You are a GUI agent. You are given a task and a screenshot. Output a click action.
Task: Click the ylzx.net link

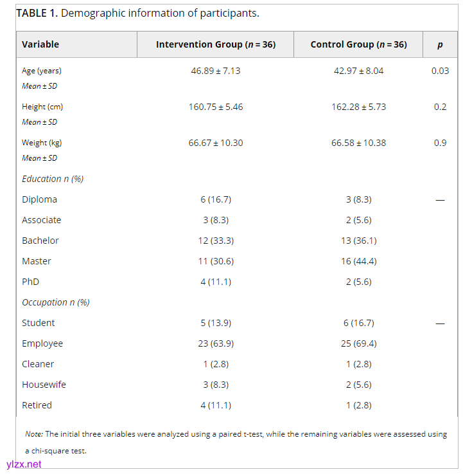pos(24,464)
